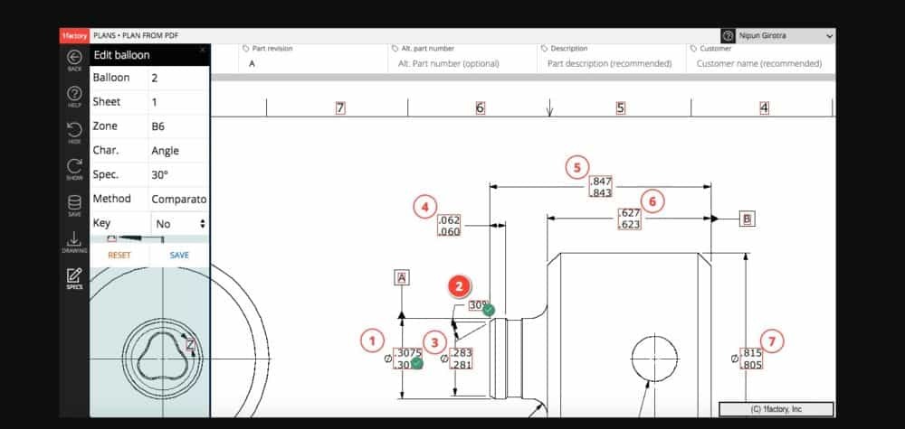Click green checkmark on the 30° dimension
Screen dimensions: 905x429
489,310
